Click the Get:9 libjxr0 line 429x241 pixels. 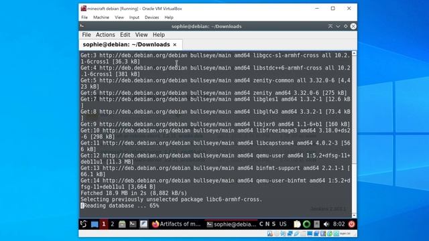tap(215, 124)
